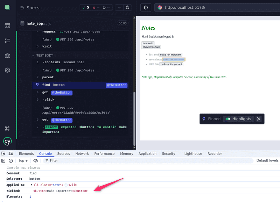280x202 pixels.
Task: Switch to the Elements tab
Action: click(x=26, y=154)
